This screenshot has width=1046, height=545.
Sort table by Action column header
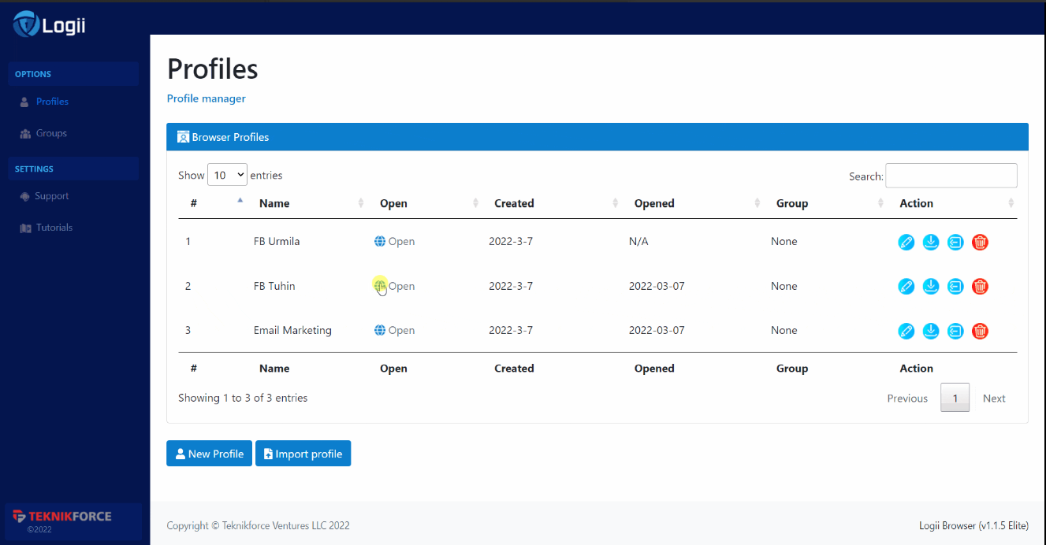[953, 203]
